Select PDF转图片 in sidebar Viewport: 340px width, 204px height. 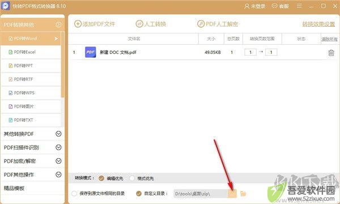31,107
